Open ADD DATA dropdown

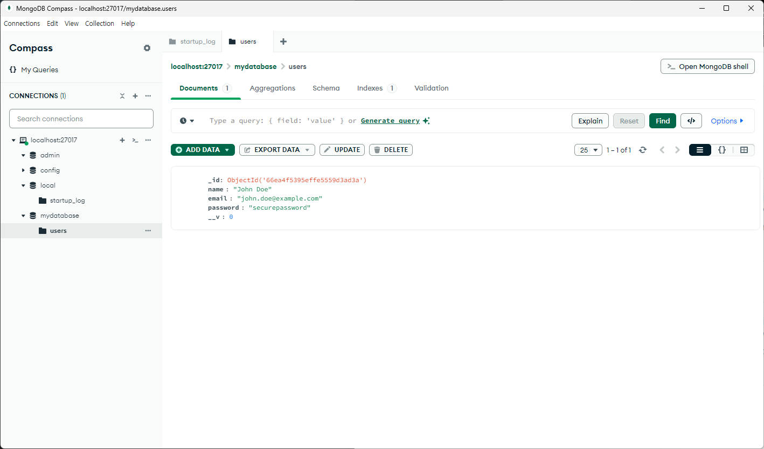click(203, 150)
